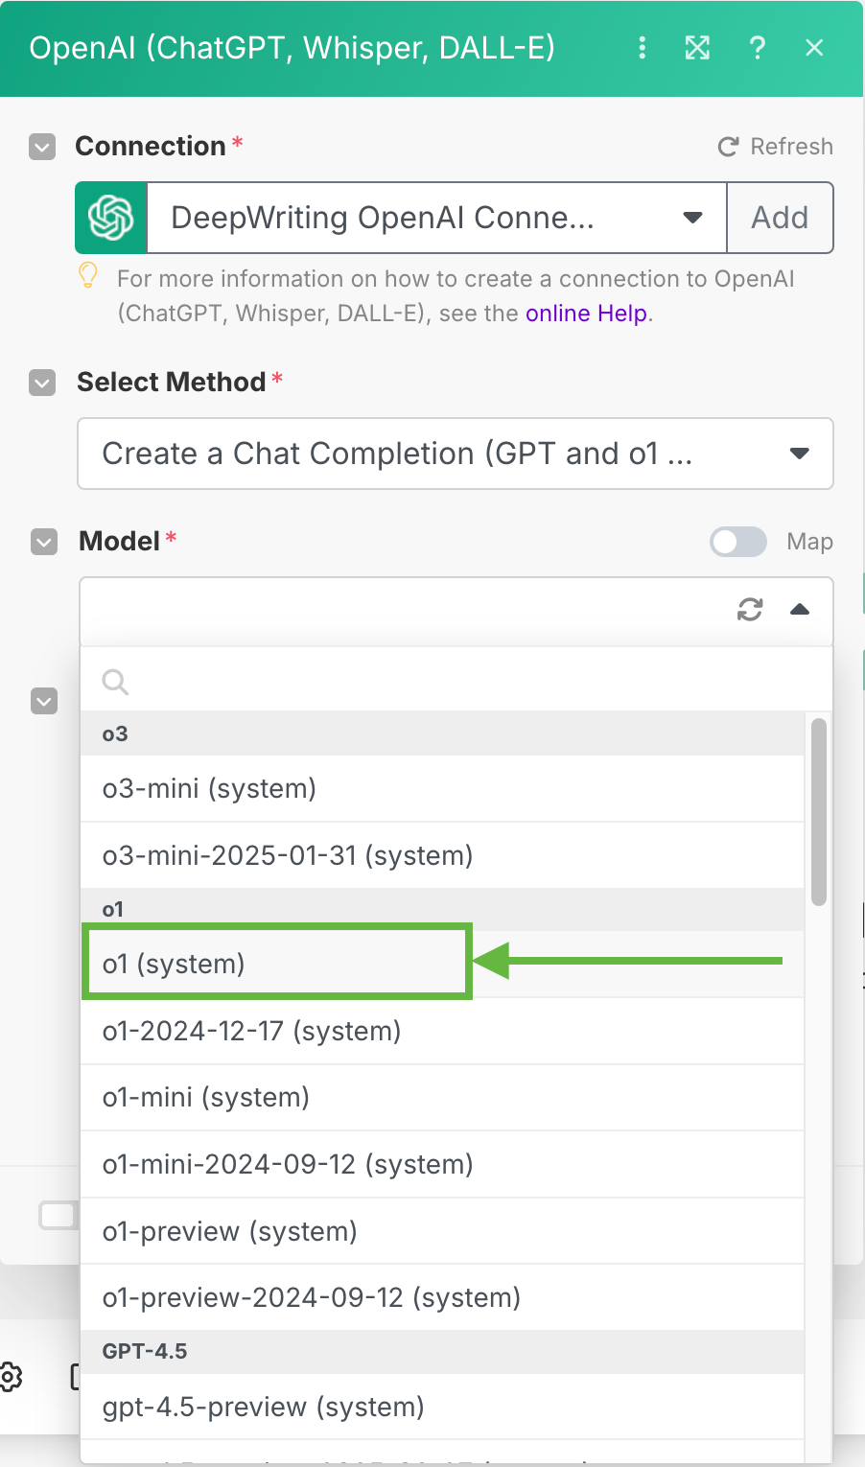Image resolution: width=865 pixels, height=1467 pixels.
Task: Focus the model search input field
Action: click(456, 681)
